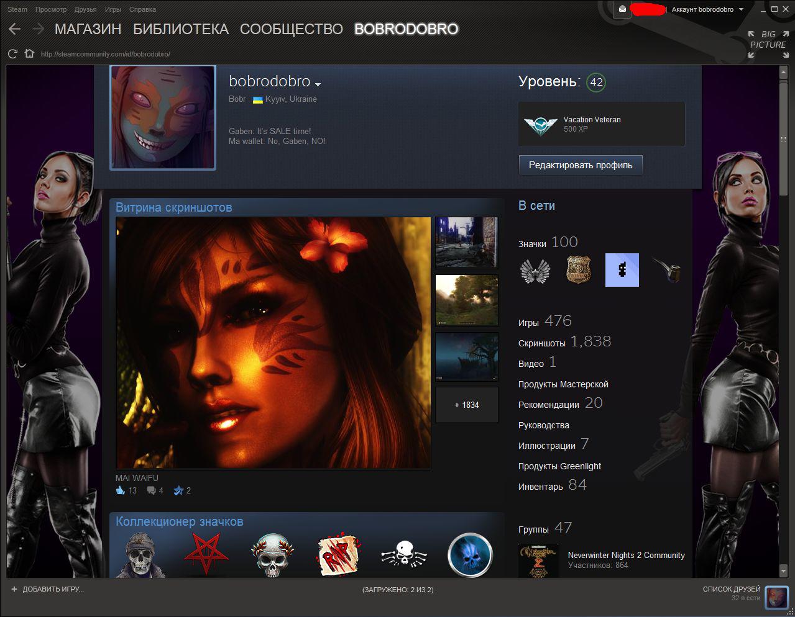This screenshot has width=795, height=617.
Task: Open friends list avatar icon
Action: (776, 597)
